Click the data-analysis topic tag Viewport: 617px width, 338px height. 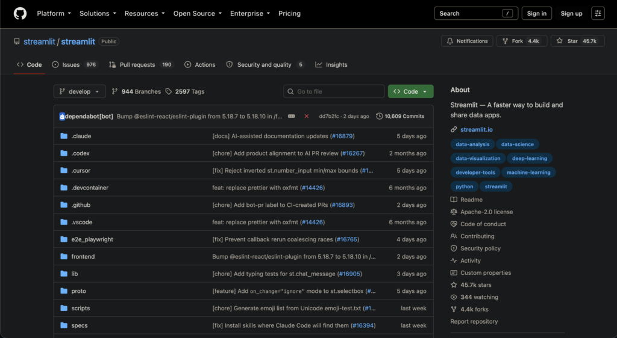pyautogui.click(x=472, y=144)
